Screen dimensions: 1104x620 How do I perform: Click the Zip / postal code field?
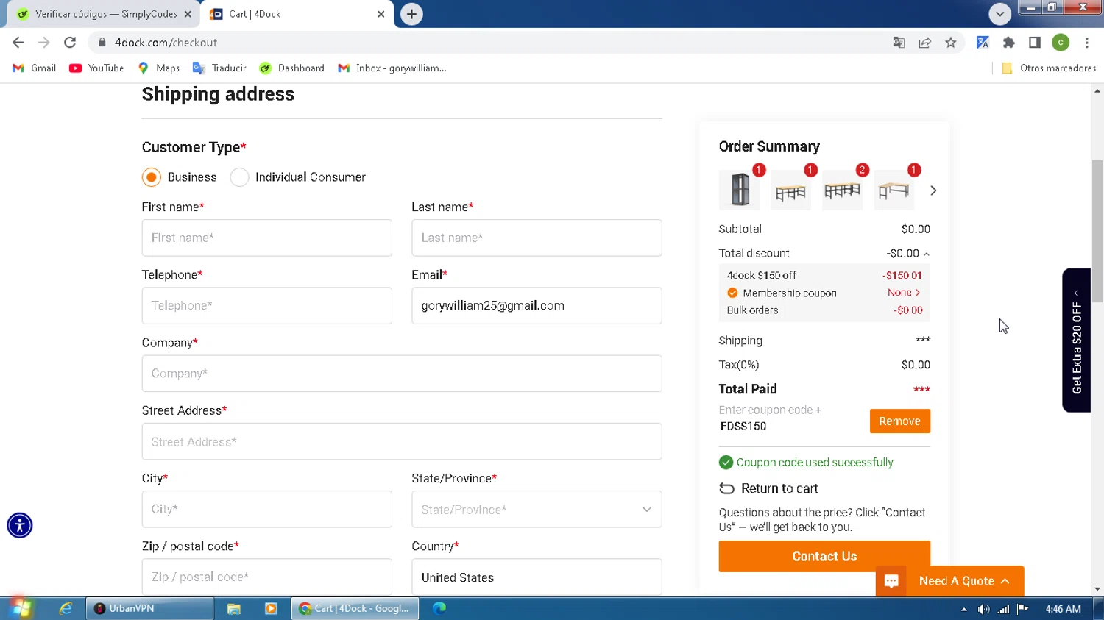click(x=266, y=577)
